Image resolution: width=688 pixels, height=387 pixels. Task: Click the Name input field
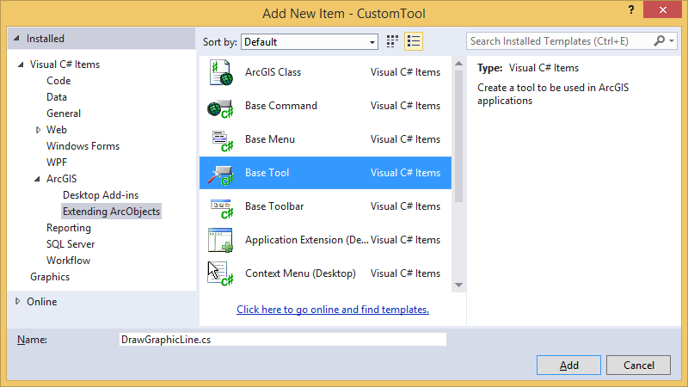click(x=282, y=340)
